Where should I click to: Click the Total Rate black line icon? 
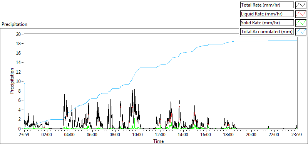pyautogui.click(x=301, y=5)
